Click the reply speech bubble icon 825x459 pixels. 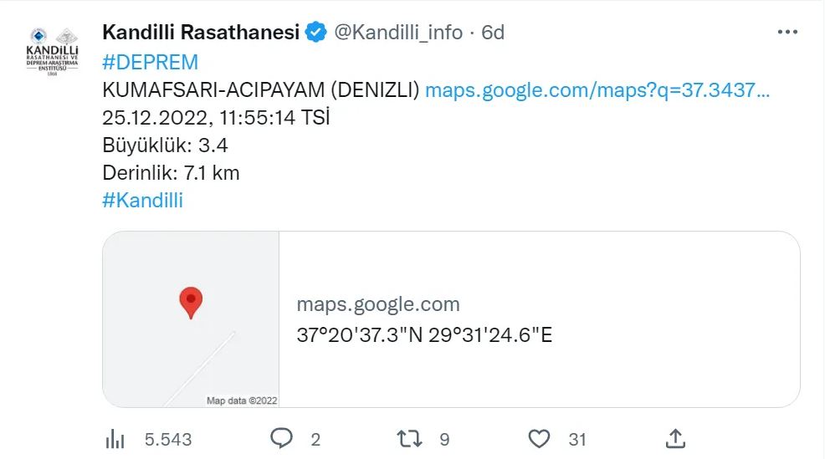tap(282, 439)
